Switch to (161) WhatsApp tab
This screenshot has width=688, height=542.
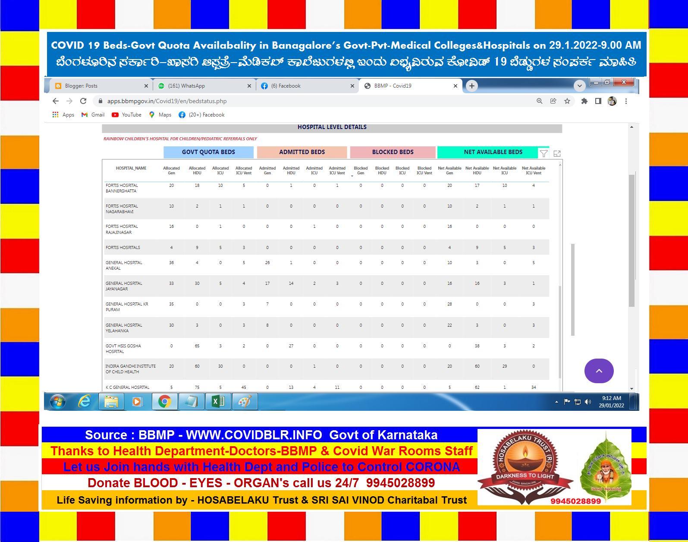click(204, 86)
